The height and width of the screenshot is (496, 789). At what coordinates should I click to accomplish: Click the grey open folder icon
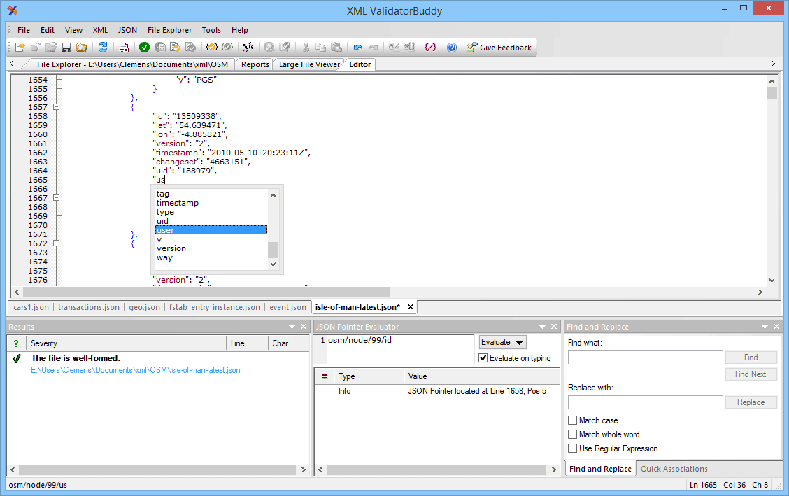point(51,48)
